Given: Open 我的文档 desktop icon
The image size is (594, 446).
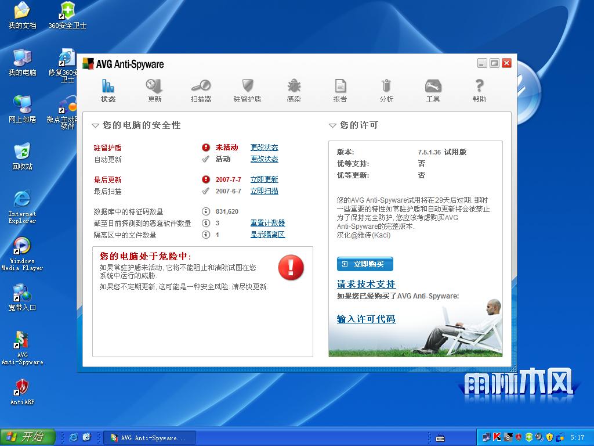Looking at the screenshot, I should pos(23,16).
